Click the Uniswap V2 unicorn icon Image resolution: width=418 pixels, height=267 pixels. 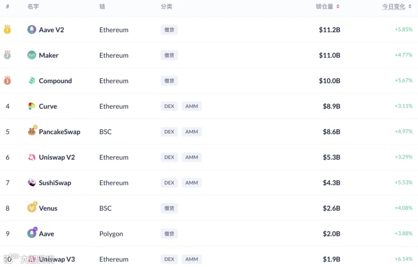32,157
